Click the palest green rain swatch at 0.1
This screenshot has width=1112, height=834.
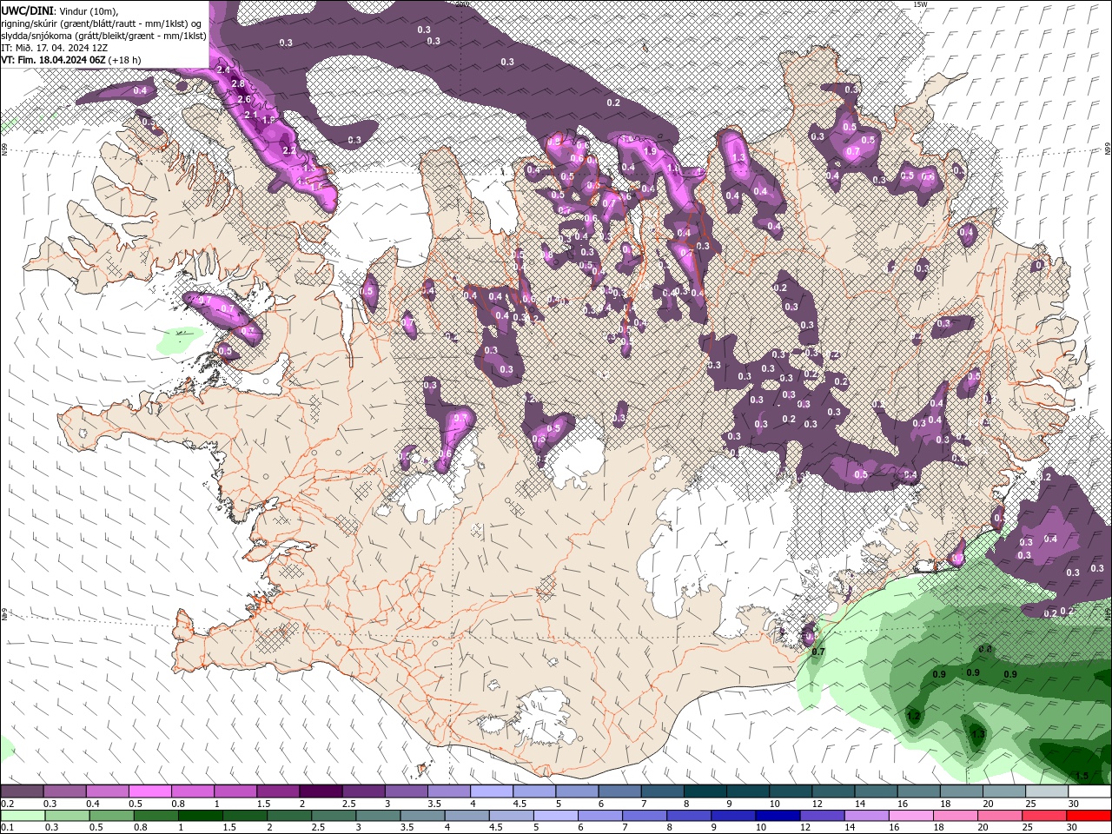tap(22, 815)
